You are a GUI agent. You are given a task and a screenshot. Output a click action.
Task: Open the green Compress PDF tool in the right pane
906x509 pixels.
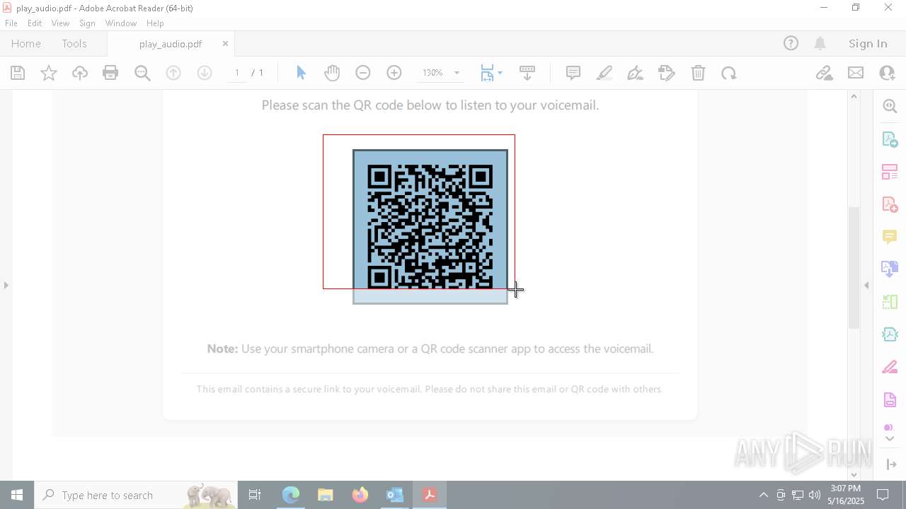point(890,302)
